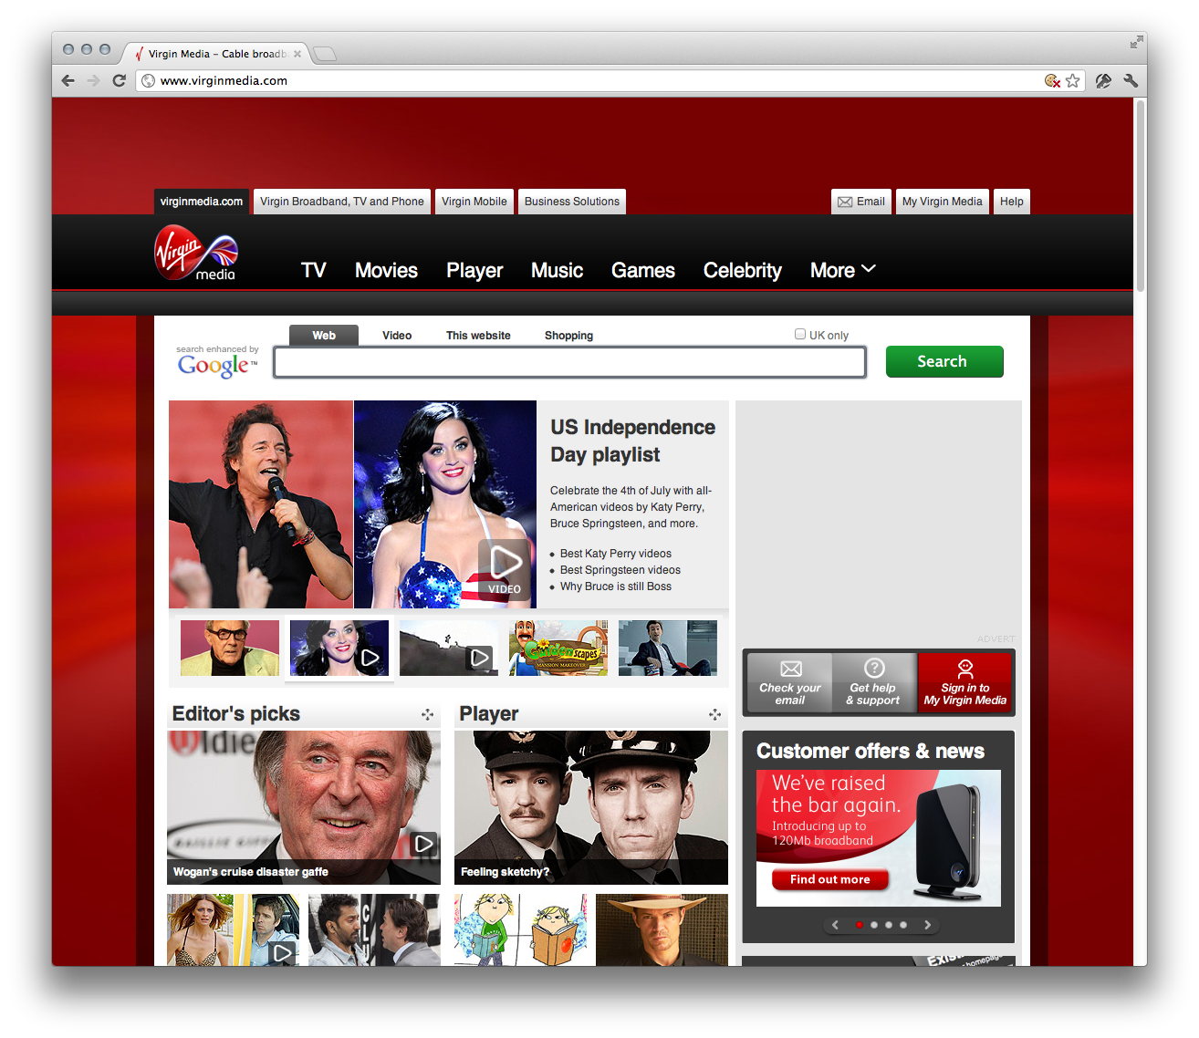Open Virgin Broadband, TV and Phone tab
Viewport: 1199px width, 1038px height.
[342, 202]
